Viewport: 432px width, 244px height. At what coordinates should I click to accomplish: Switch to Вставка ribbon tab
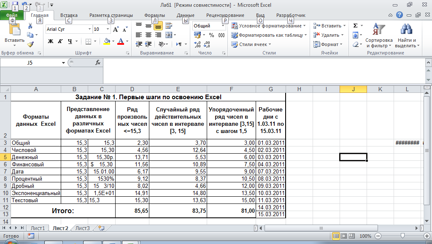[x=69, y=15]
